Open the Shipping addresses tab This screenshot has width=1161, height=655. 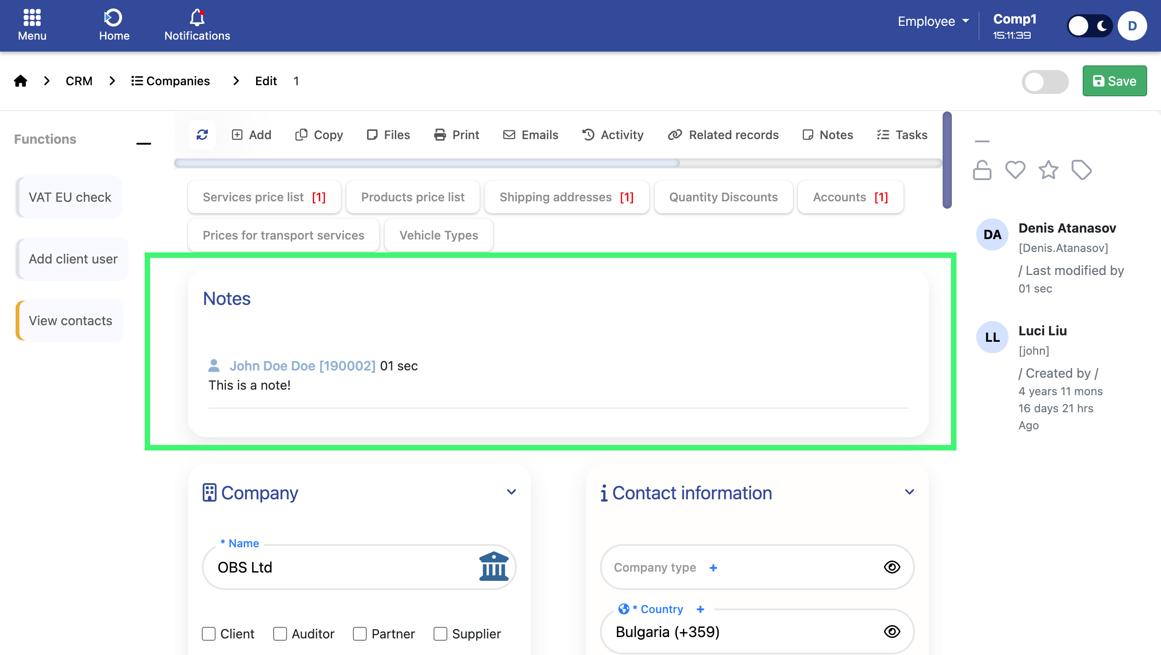pos(566,197)
